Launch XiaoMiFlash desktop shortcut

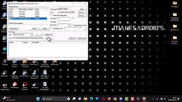(15, 85)
